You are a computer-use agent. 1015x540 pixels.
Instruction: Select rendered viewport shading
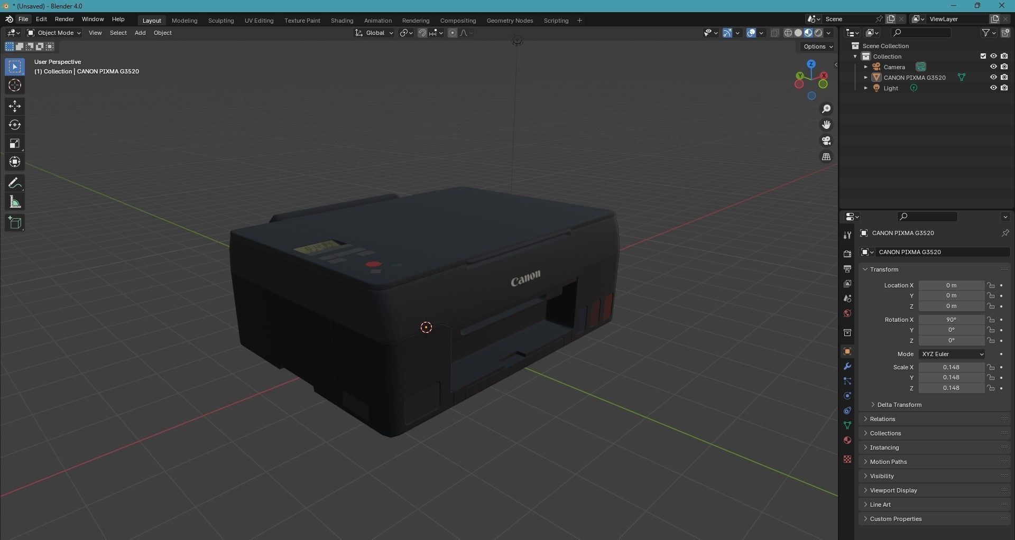(818, 33)
